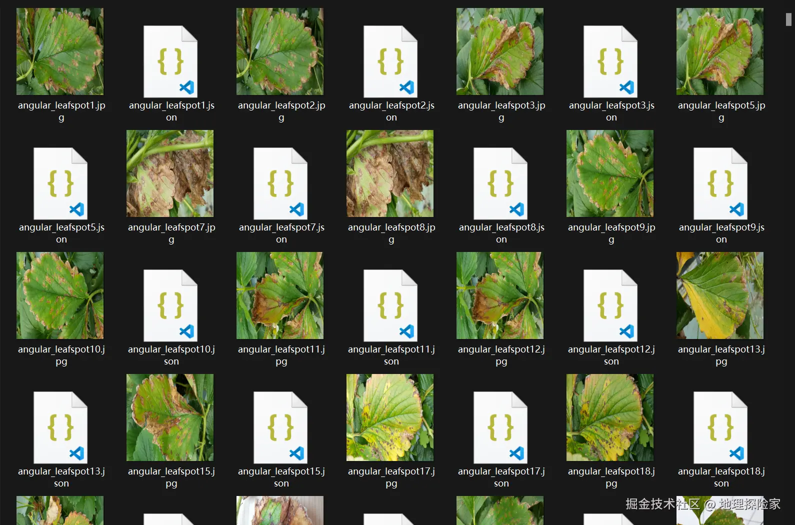The width and height of the screenshot is (795, 525).
Task: Click the file name angular_leafspot15.json
Action: tap(281, 477)
